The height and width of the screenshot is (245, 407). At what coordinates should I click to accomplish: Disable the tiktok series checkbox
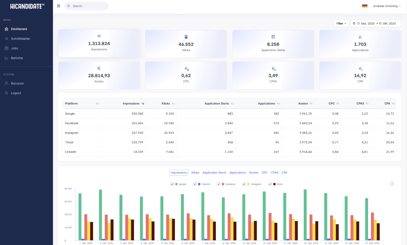[x=270, y=184]
